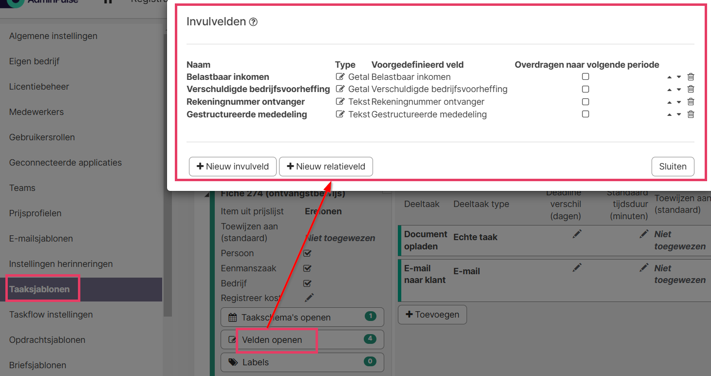Click Nieuw invulveld button
The height and width of the screenshot is (376, 711).
pyautogui.click(x=233, y=167)
